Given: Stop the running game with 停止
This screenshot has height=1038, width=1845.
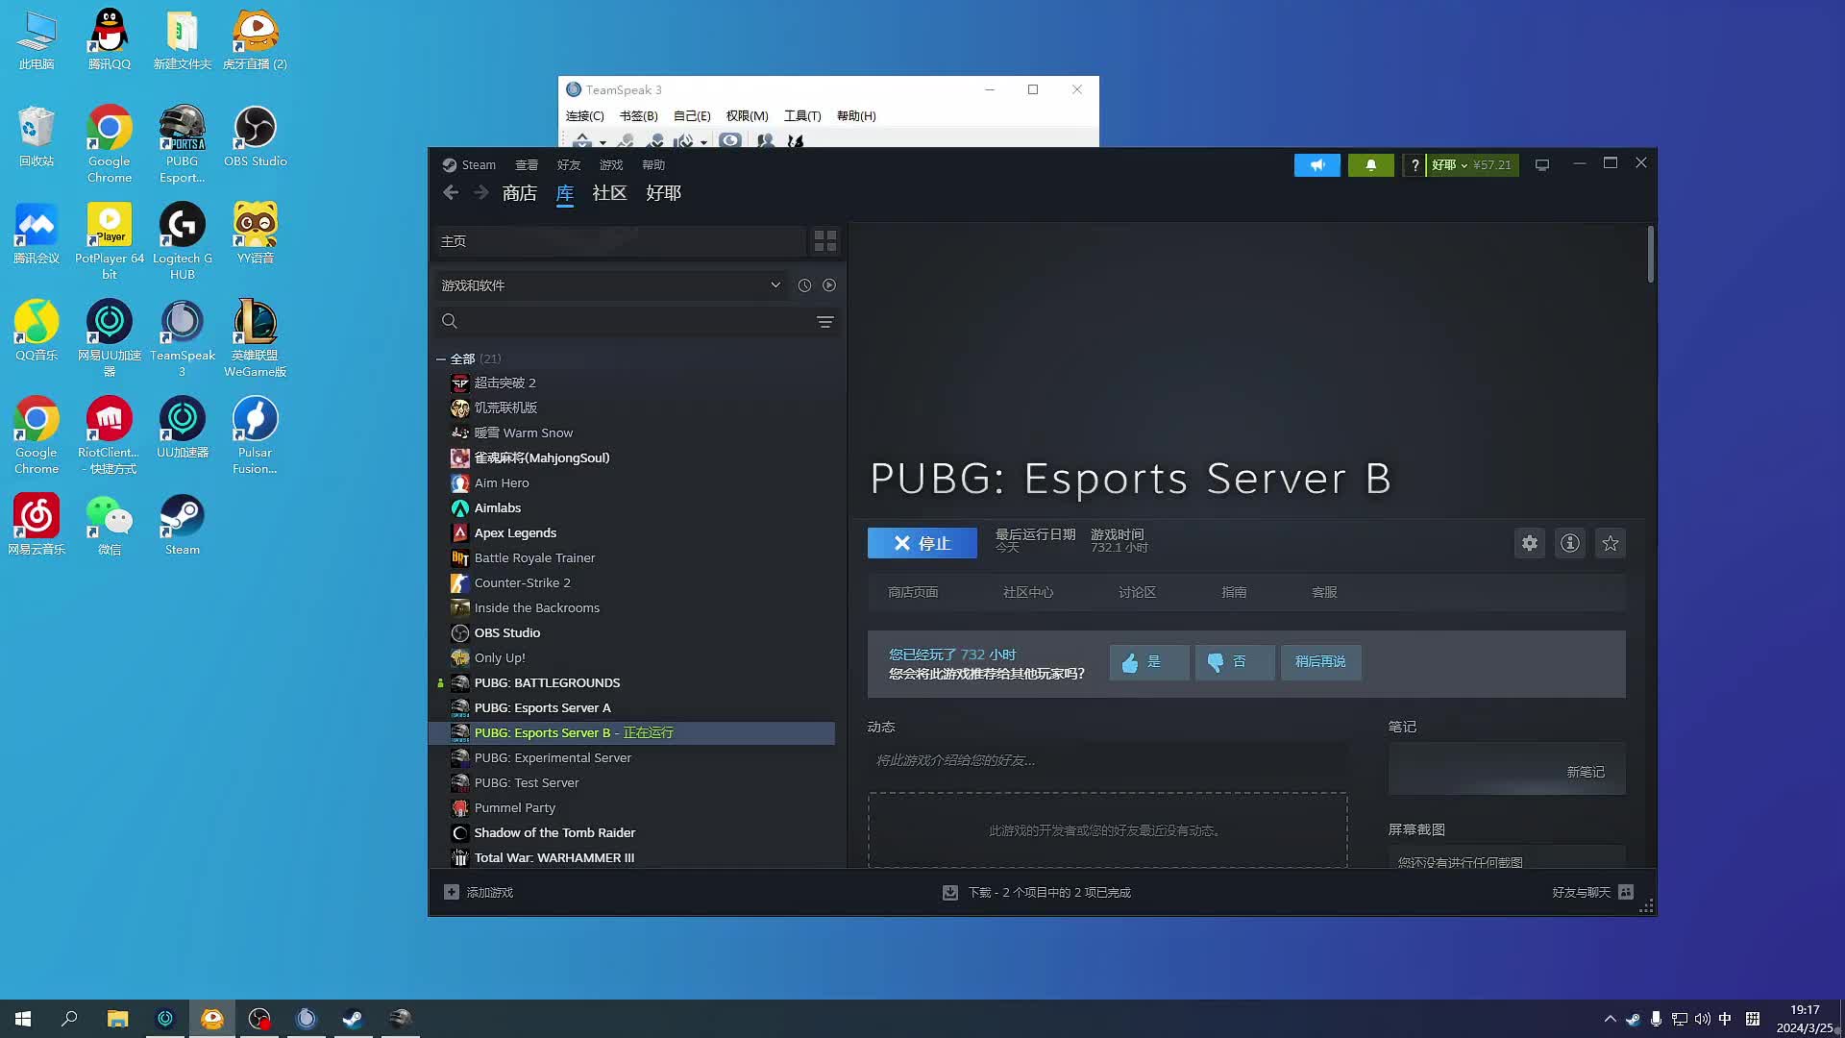Looking at the screenshot, I should click(922, 543).
